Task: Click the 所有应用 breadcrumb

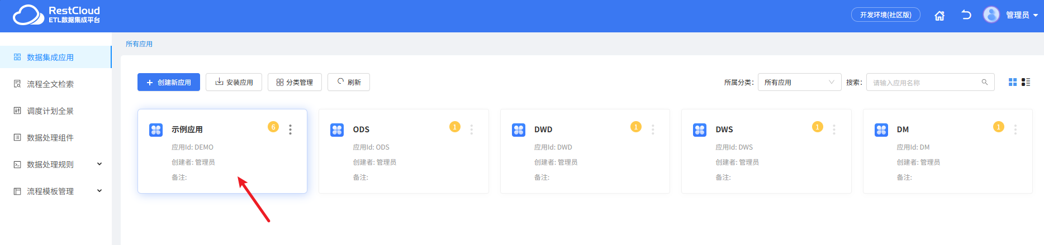Action: point(139,44)
